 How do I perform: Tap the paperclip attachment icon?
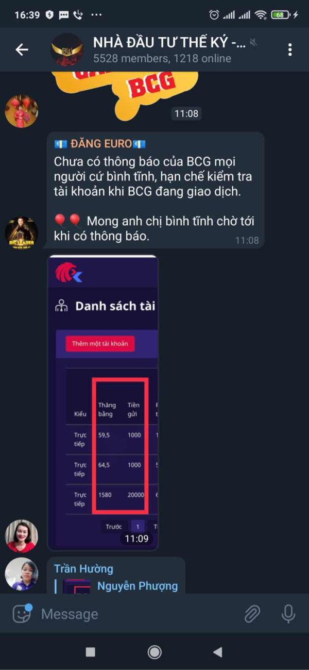point(252,614)
